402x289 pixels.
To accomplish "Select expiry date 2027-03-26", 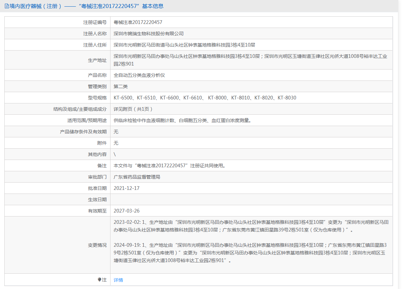I will tap(126, 211).
